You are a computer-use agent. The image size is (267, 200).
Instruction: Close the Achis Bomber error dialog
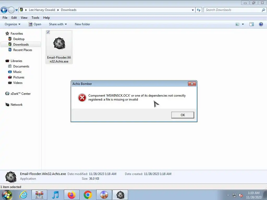coord(192,84)
